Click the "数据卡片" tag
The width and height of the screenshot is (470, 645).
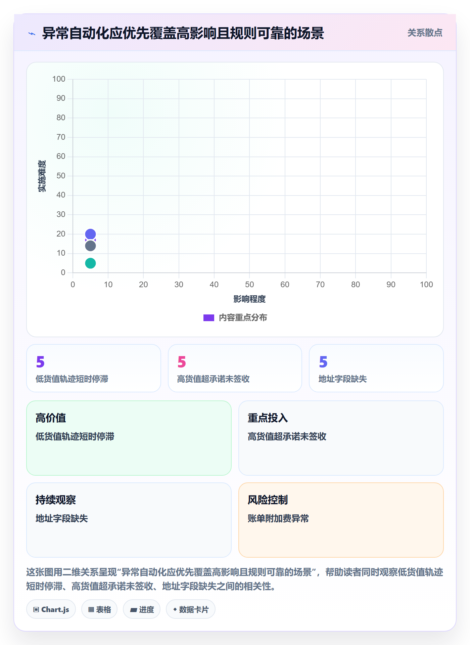click(191, 609)
